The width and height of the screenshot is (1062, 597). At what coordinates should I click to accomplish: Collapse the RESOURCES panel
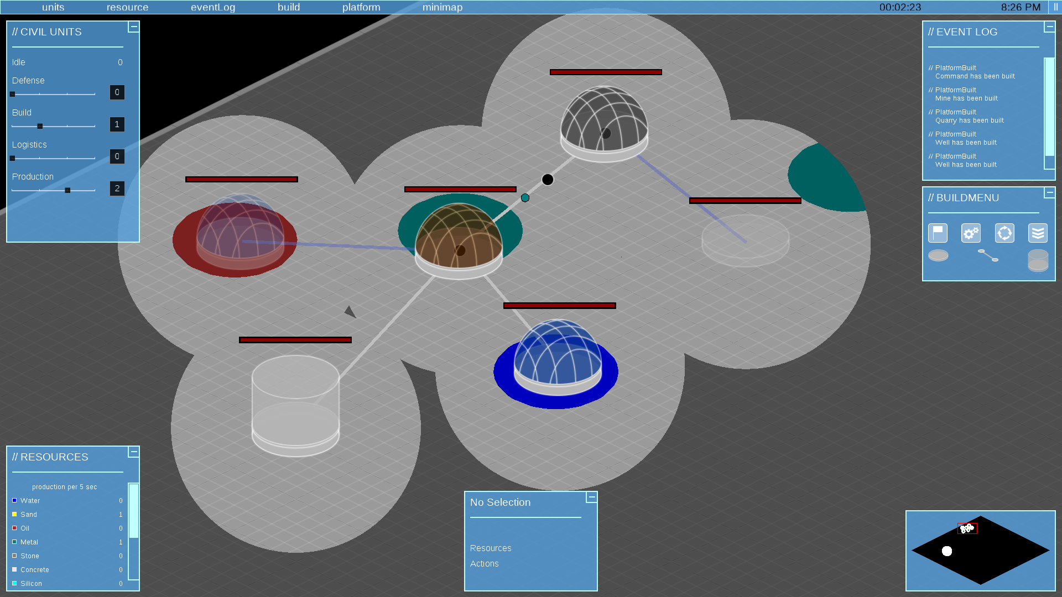[134, 452]
